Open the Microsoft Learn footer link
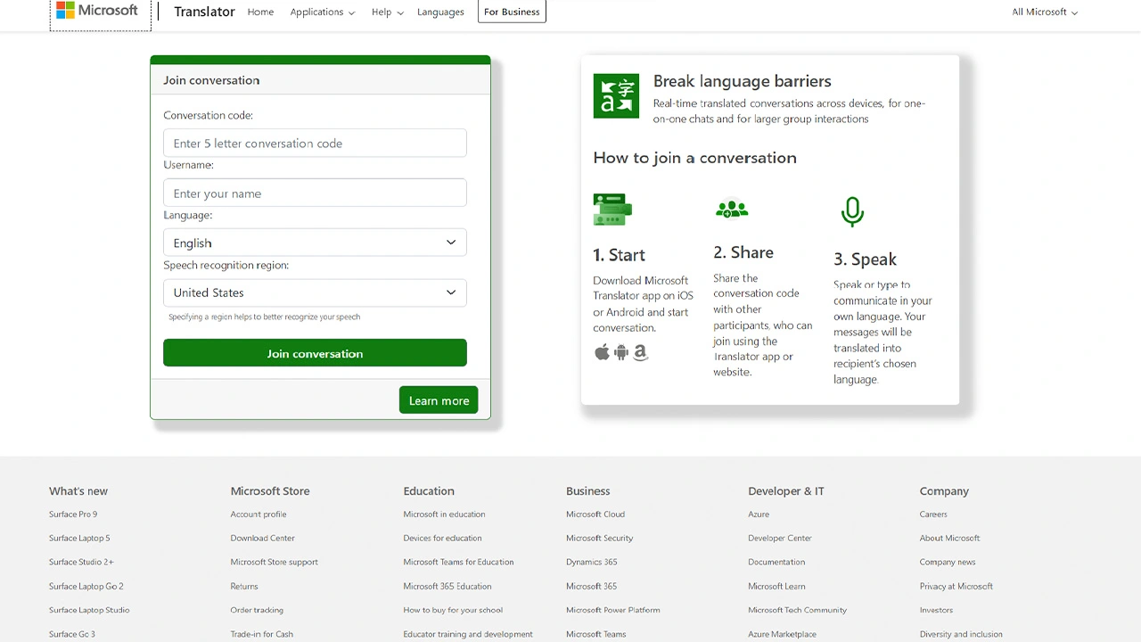Viewport: 1141px width, 642px height. pos(776,587)
